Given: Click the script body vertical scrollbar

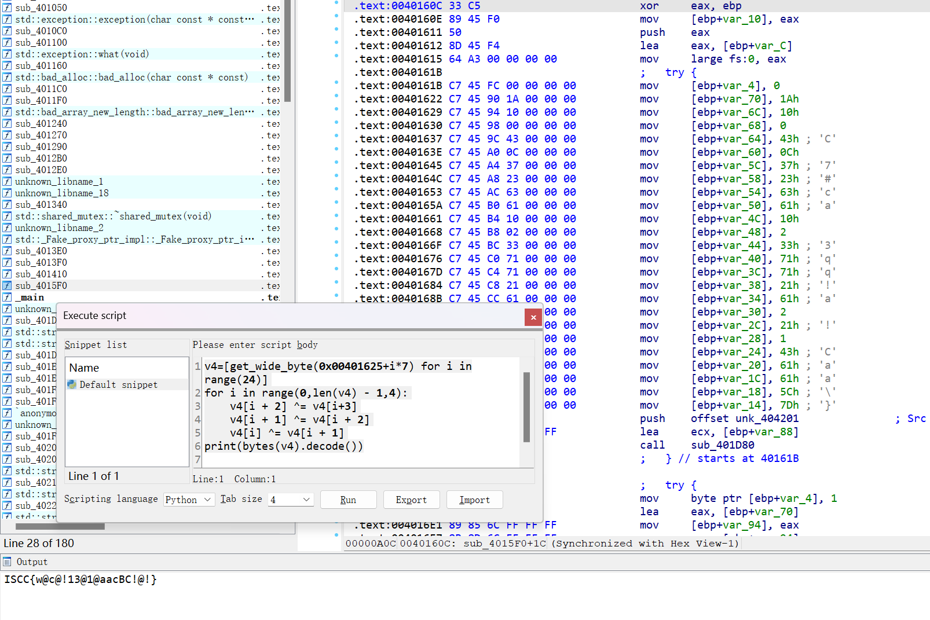Looking at the screenshot, I should pyautogui.click(x=526, y=407).
